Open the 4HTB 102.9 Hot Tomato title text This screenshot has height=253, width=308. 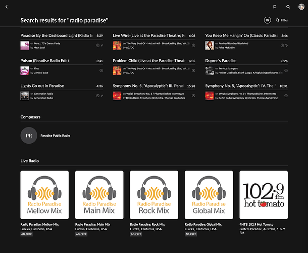coord(256,225)
